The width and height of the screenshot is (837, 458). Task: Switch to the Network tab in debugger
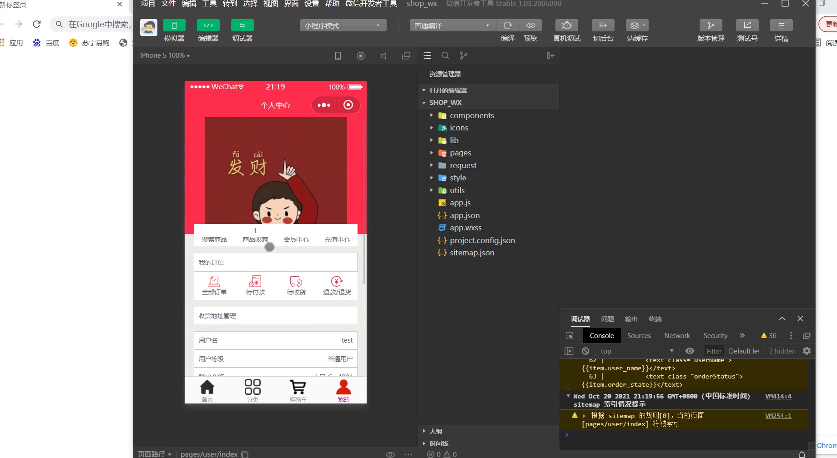pyautogui.click(x=677, y=336)
